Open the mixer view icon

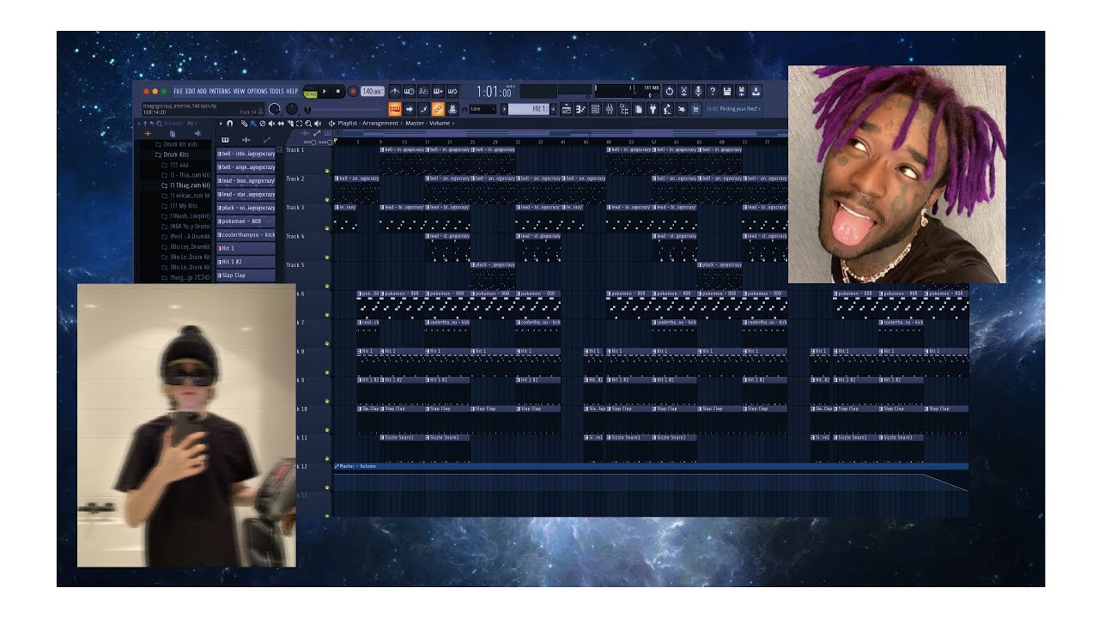[x=609, y=109]
